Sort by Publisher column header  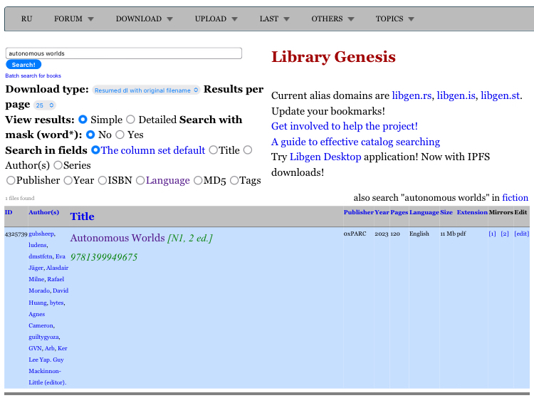click(x=358, y=212)
